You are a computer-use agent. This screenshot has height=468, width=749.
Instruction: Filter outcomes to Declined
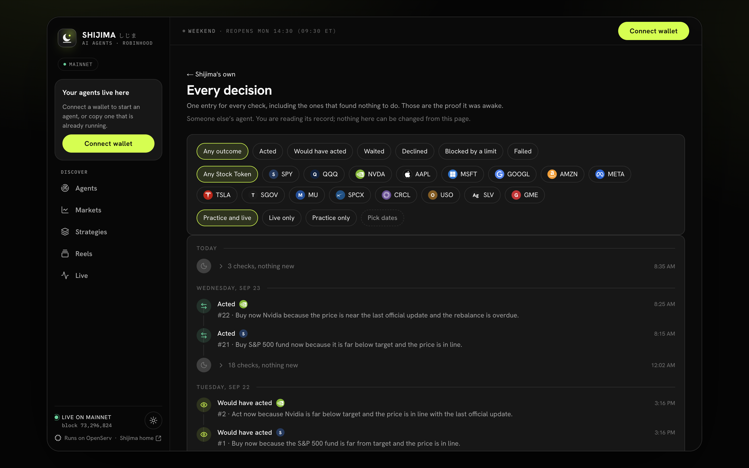tap(415, 151)
